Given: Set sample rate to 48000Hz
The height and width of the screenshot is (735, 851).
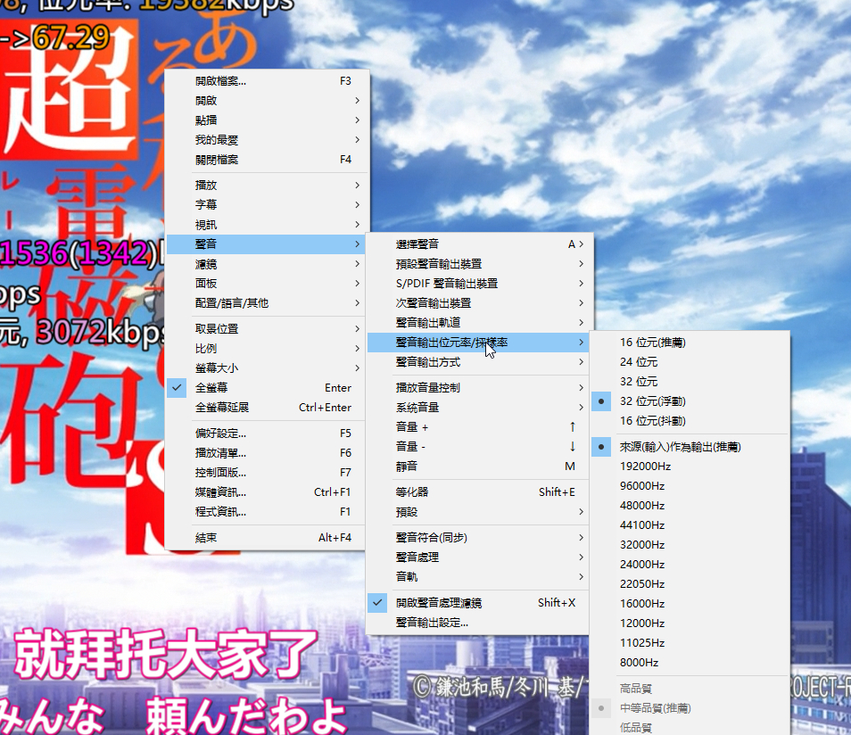Looking at the screenshot, I should point(690,506).
